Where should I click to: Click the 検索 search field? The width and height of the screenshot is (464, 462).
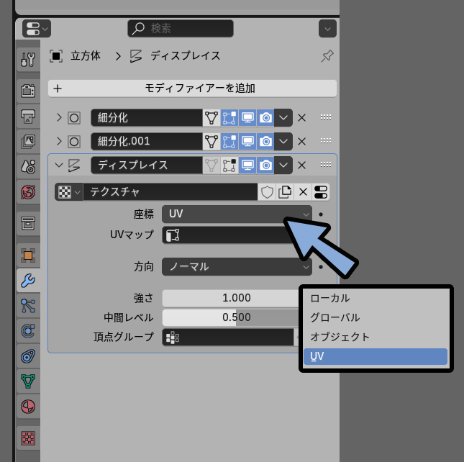point(181,29)
